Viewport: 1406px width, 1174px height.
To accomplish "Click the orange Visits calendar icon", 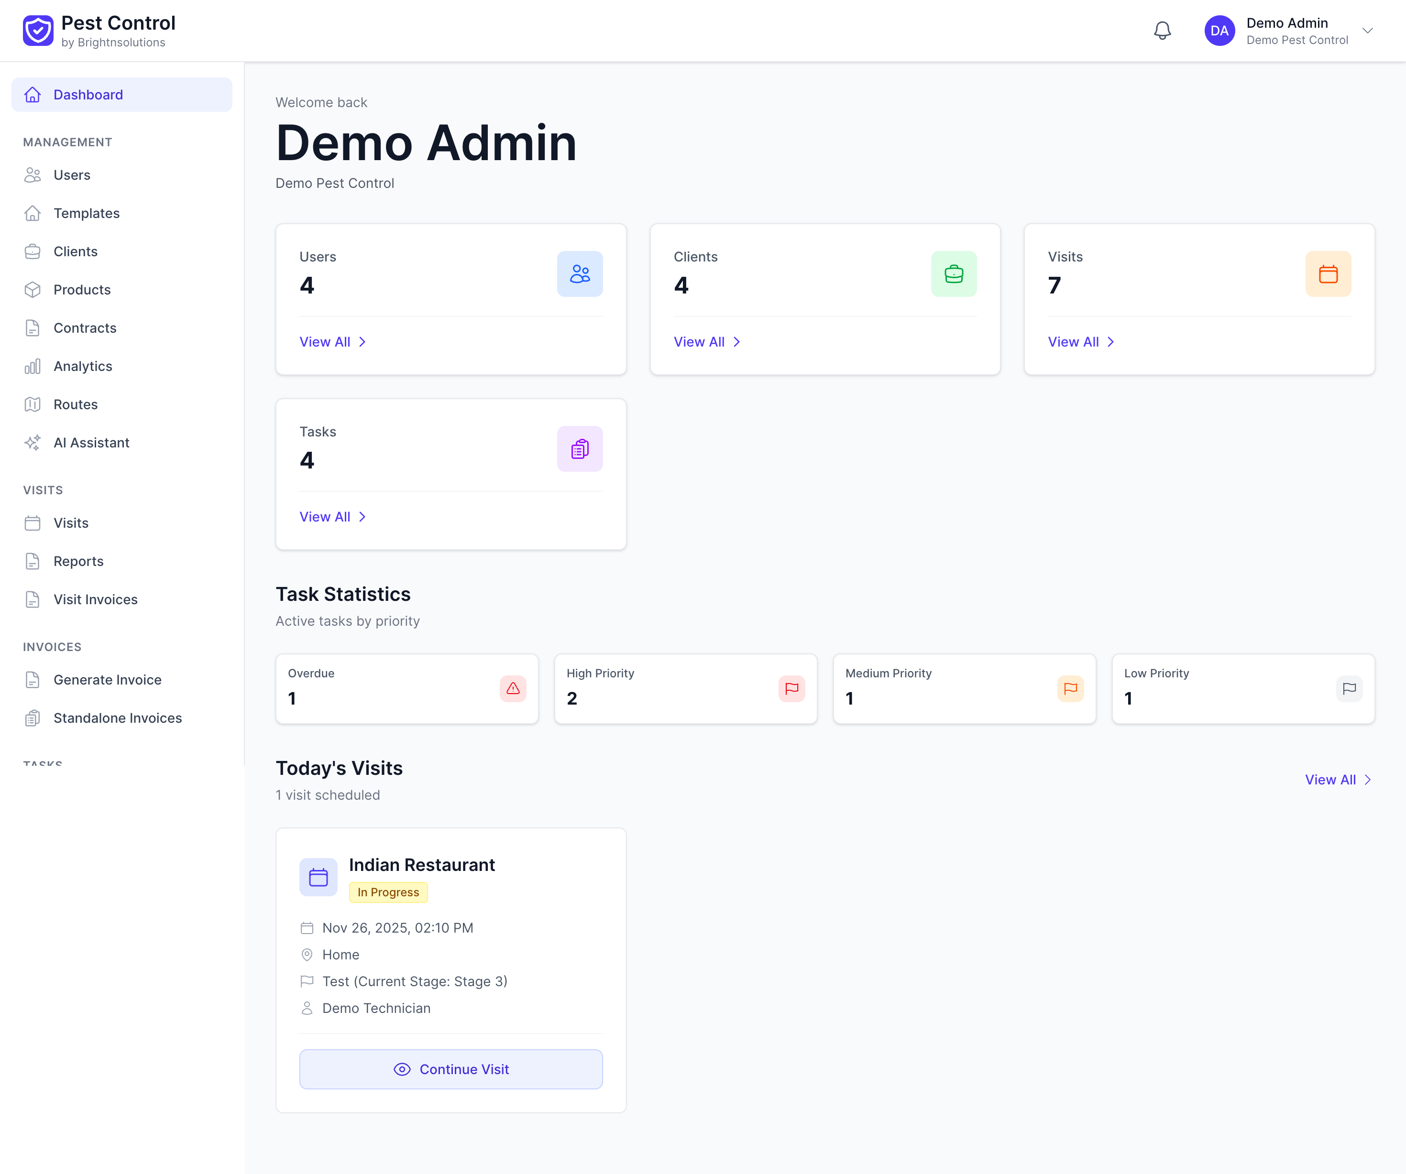I will click(1328, 274).
